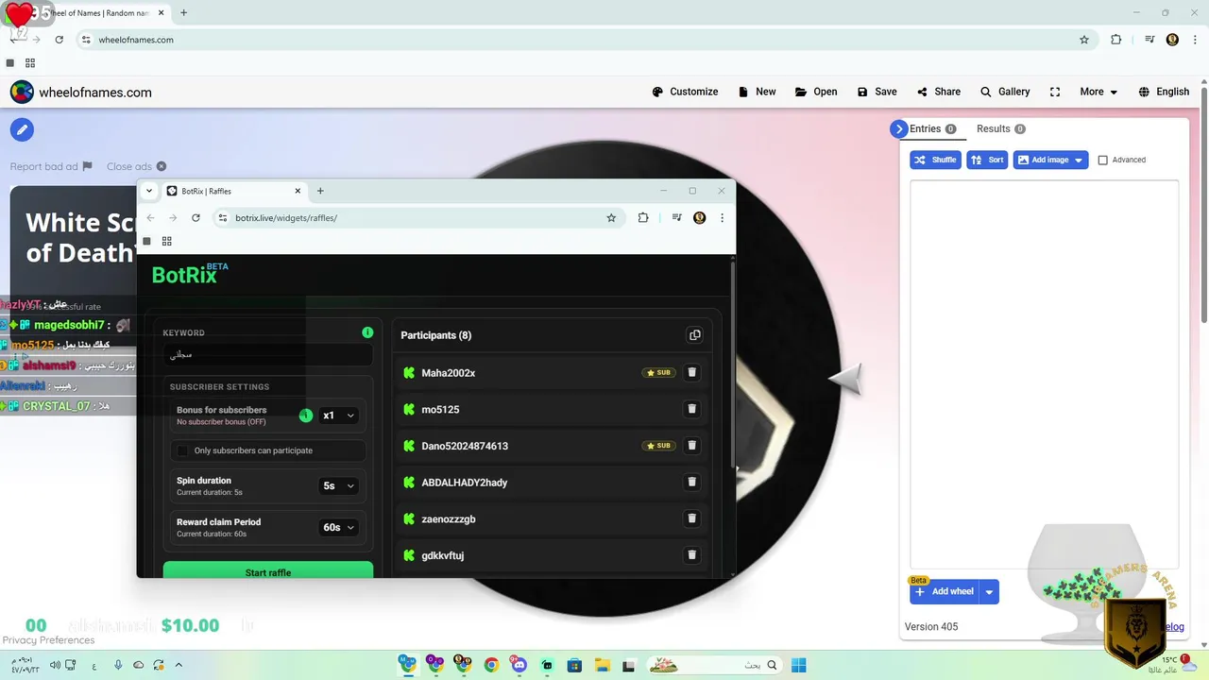Open Chrome from the taskbar
The width and height of the screenshot is (1209, 680).
491,665
